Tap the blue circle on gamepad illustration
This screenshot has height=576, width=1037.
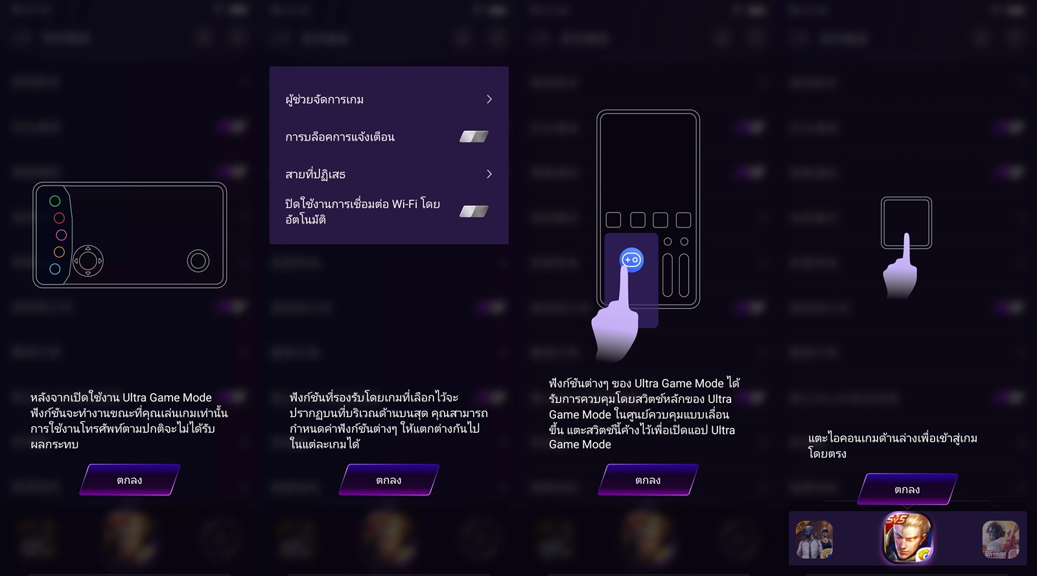coord(55,269)
